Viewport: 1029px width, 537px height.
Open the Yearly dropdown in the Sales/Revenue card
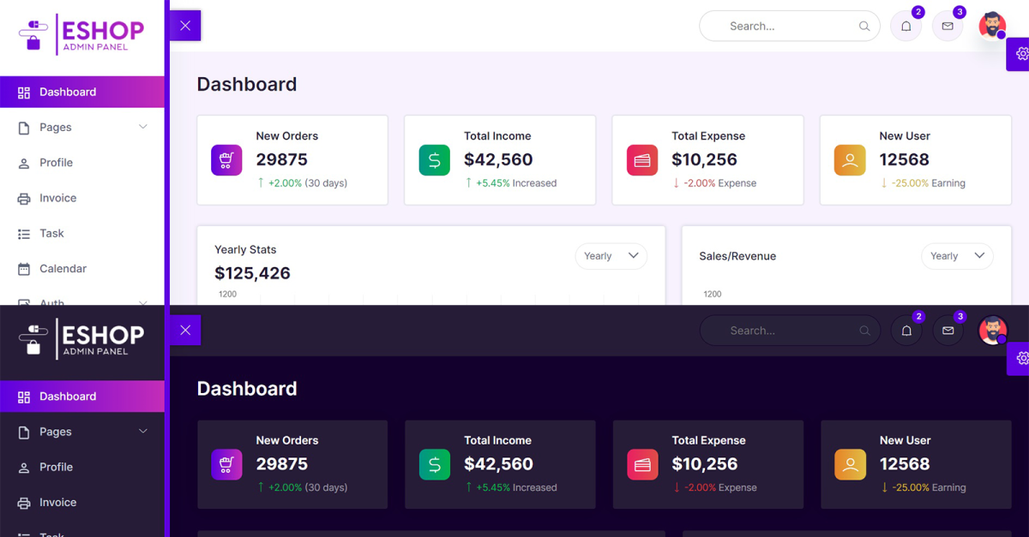pyautogui.click(x=956, y=256)
